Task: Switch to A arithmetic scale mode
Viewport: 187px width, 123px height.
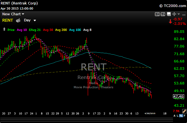Action: point(175,116)
